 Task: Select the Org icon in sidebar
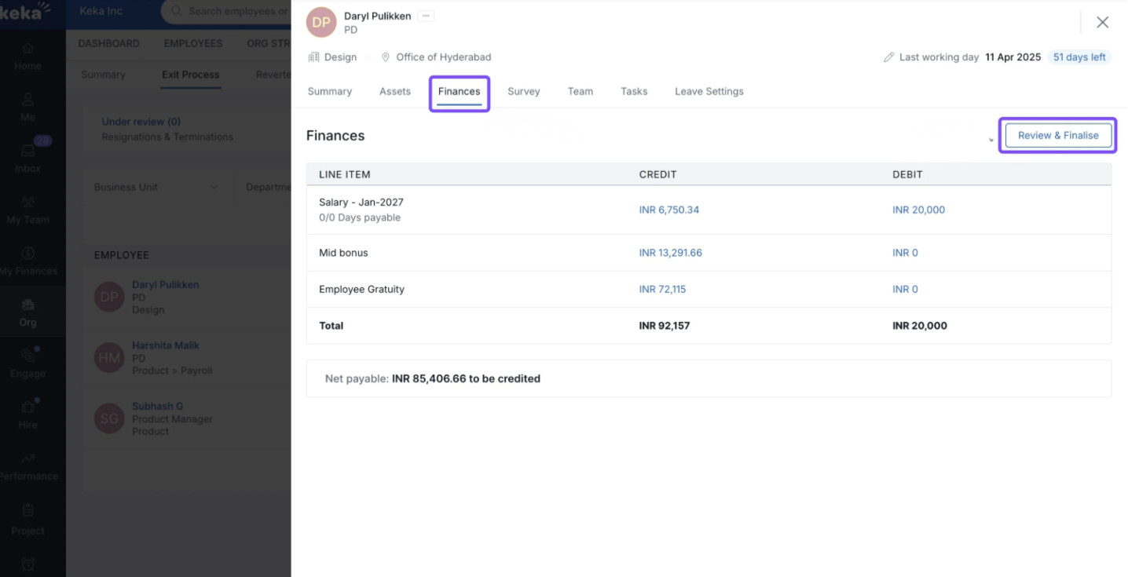pos(27,305)
